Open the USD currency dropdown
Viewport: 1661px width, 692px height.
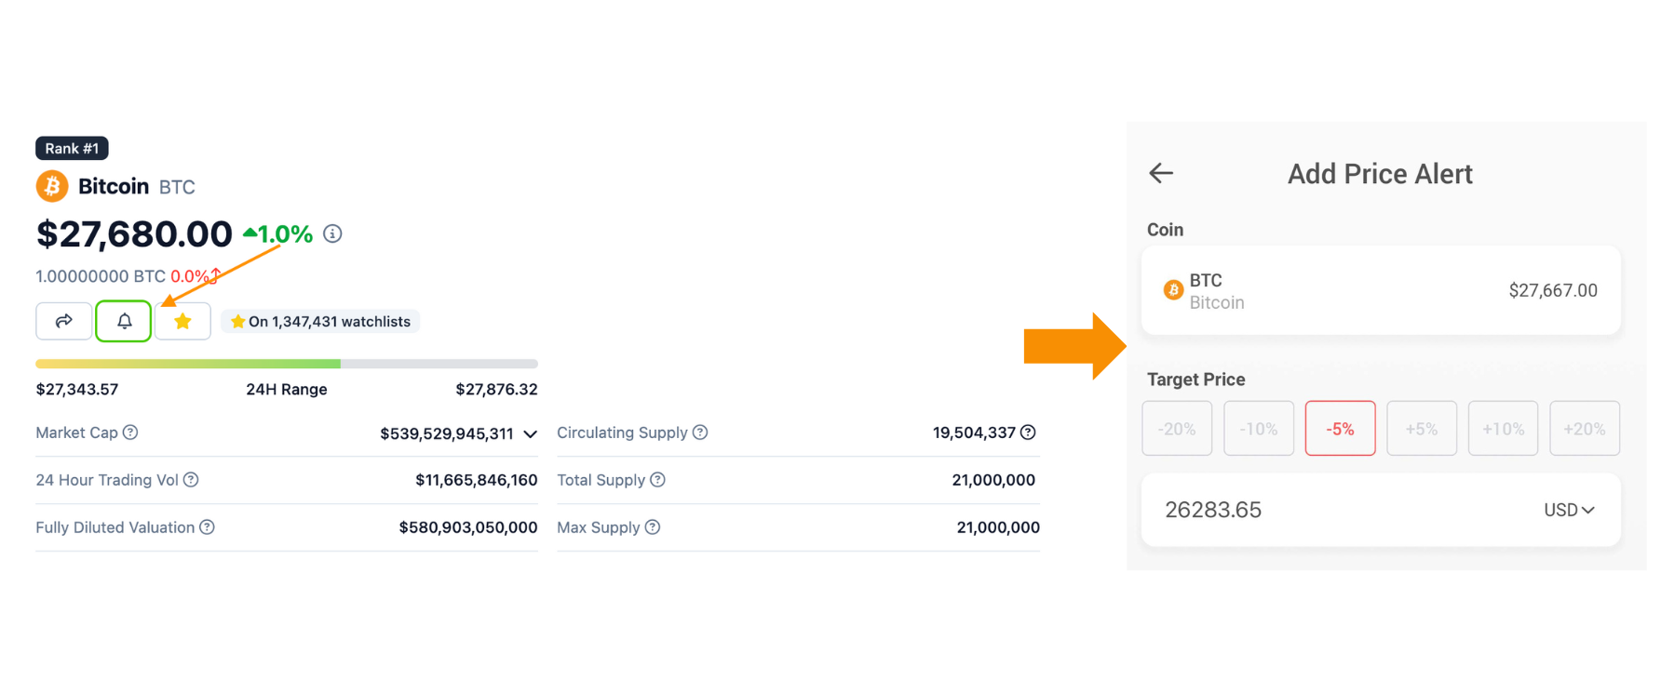[x=1569, y=510]
